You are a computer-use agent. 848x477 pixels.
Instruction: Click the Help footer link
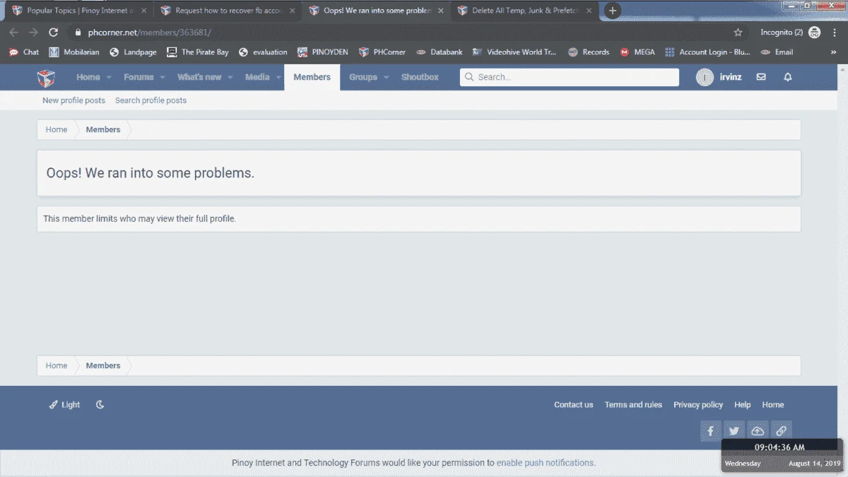pos(742,405)
